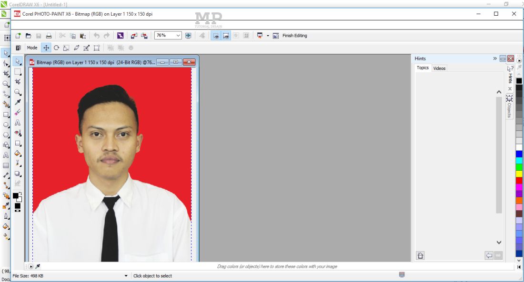Image resolution: width=524 pixels, height=282 pixels.
Task: Select Perspective mode on property bar
Action: [x=97, y=48]
